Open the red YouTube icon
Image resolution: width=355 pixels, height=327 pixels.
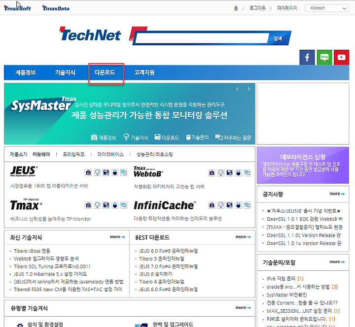coord(341,58)
